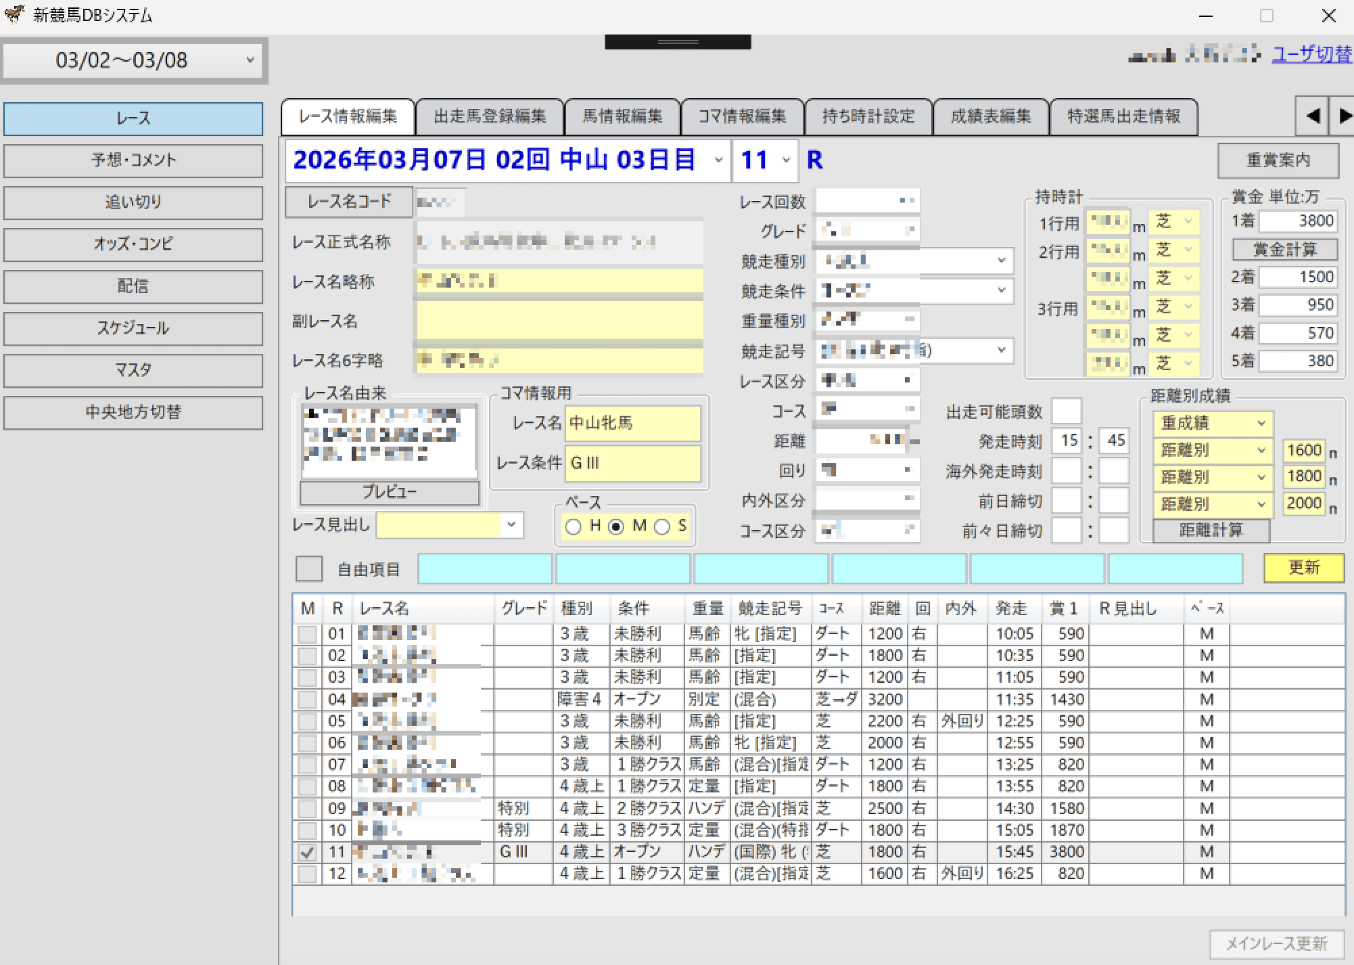This screenshot has width=1354, height=965.
Task: Select the S pace radio button
Action: [x=662, y=526]
